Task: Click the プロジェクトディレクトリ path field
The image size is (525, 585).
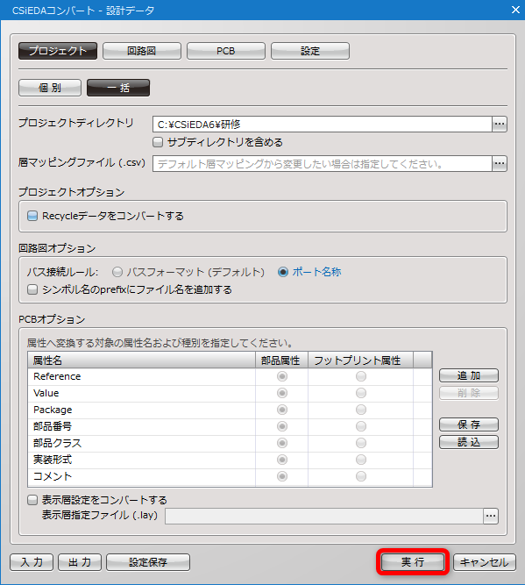Action: 323,124
